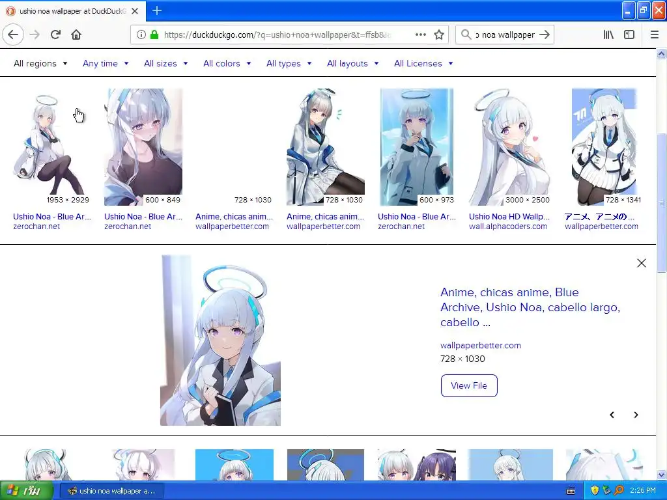
Task: Click the green secure padlock icon
Action: [154, 35]
